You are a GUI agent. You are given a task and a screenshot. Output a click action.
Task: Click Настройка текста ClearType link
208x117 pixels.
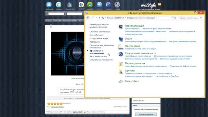click(x=167, y=76)
